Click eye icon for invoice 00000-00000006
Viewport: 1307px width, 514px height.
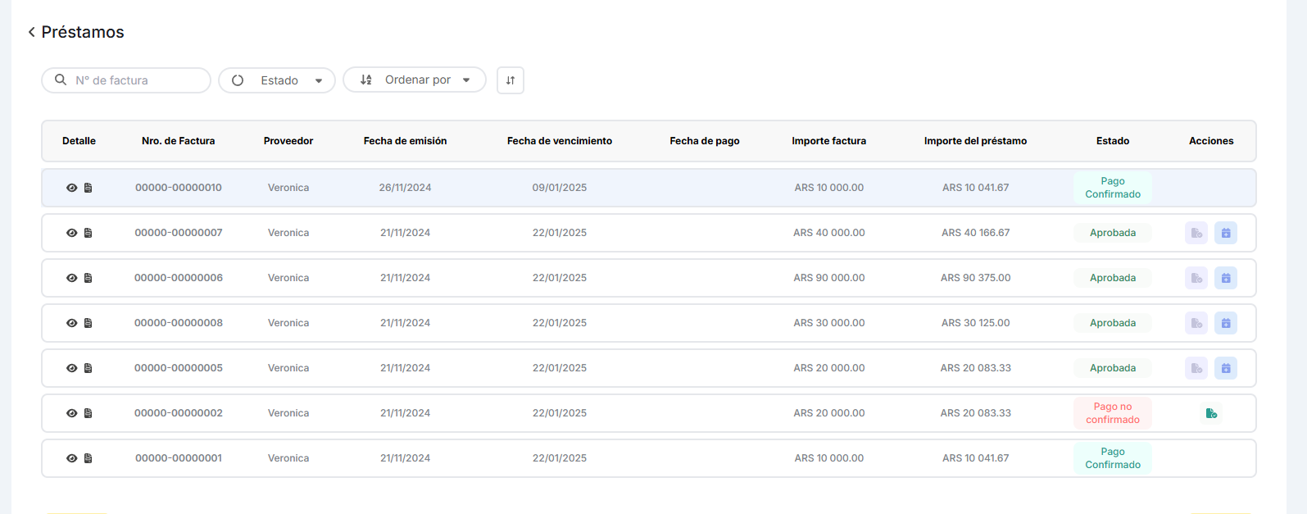click(x=72, y=278)
